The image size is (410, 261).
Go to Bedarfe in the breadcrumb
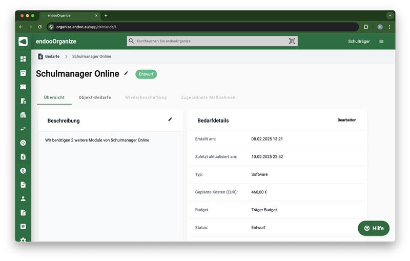[x=52, y=56]
